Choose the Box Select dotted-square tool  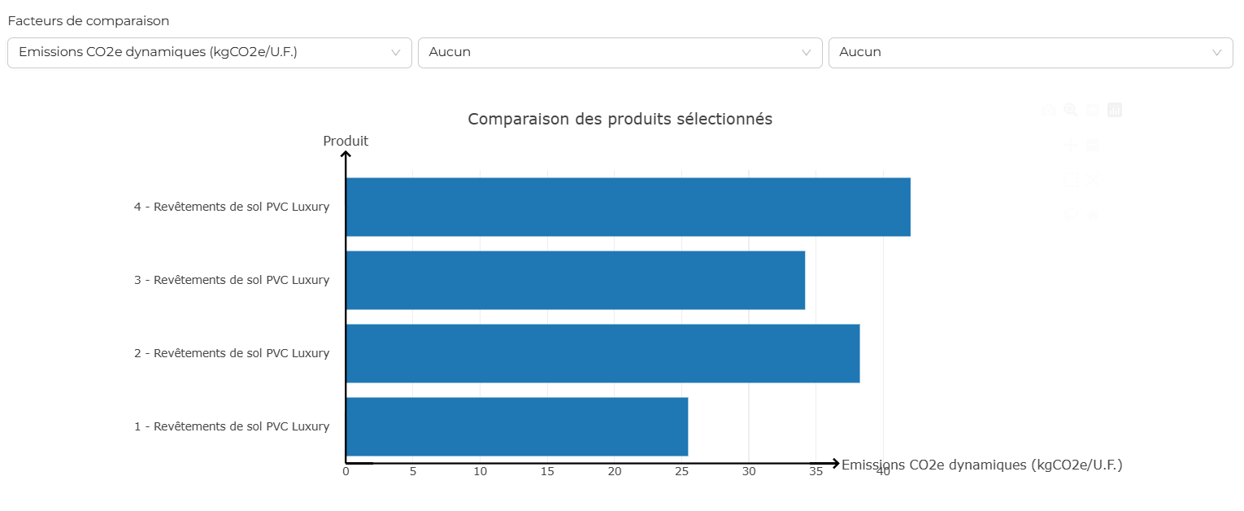pyautogui.click(x=1071, y=180)
